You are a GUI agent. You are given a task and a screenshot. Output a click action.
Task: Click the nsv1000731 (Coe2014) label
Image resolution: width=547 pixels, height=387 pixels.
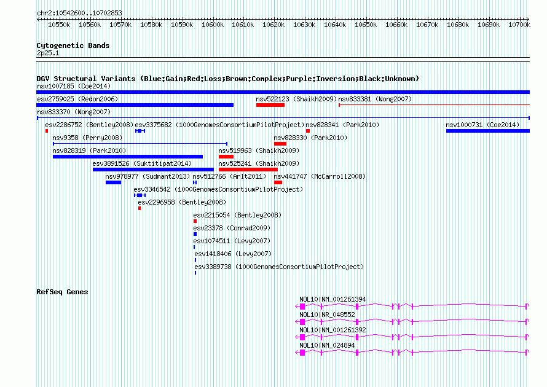(x=482, y=125)
